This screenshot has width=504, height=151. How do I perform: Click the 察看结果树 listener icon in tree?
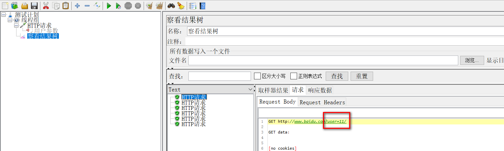pos(23,36)
